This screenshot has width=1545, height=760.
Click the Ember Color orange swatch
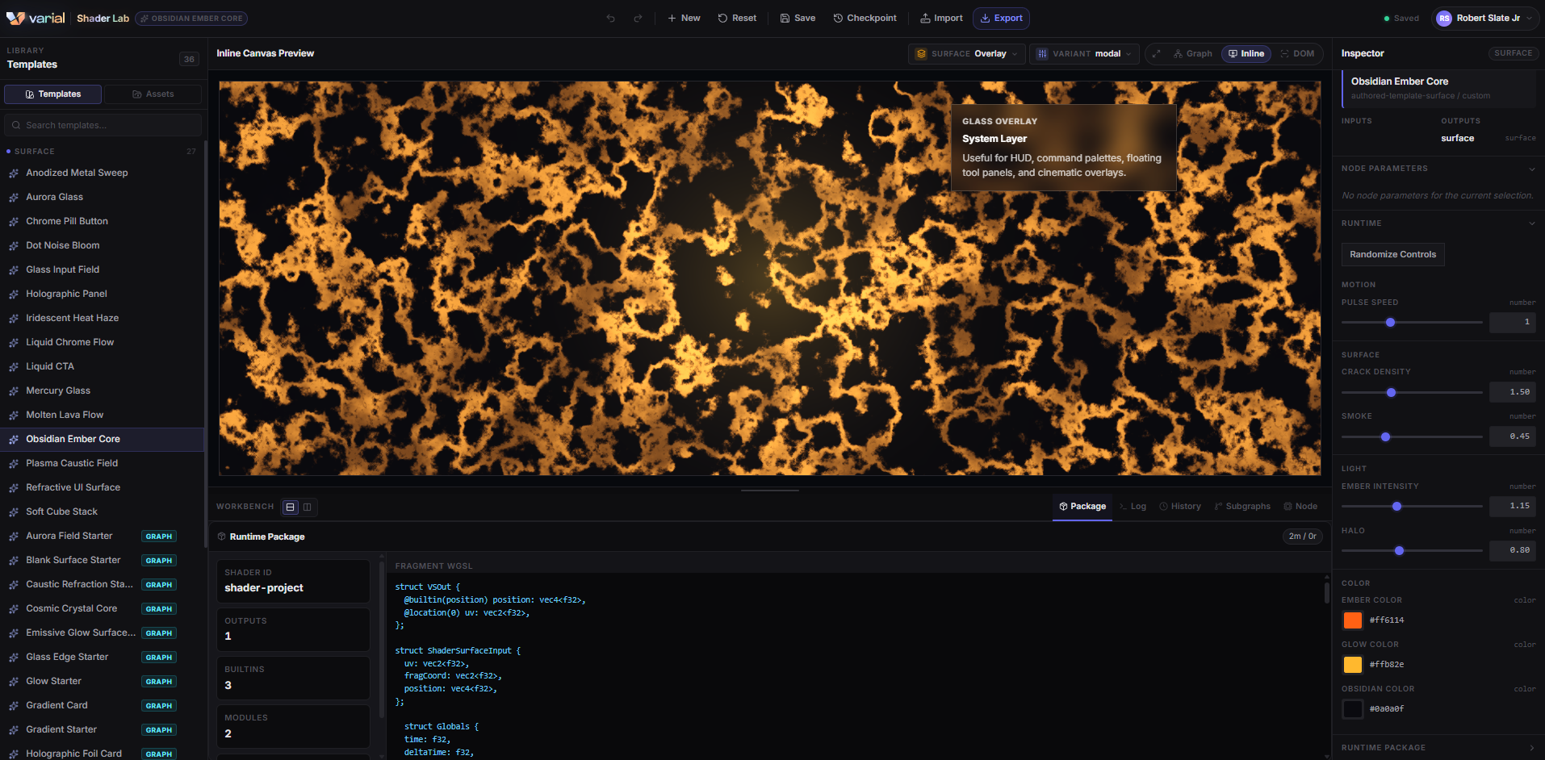(x=1352, y=620)
